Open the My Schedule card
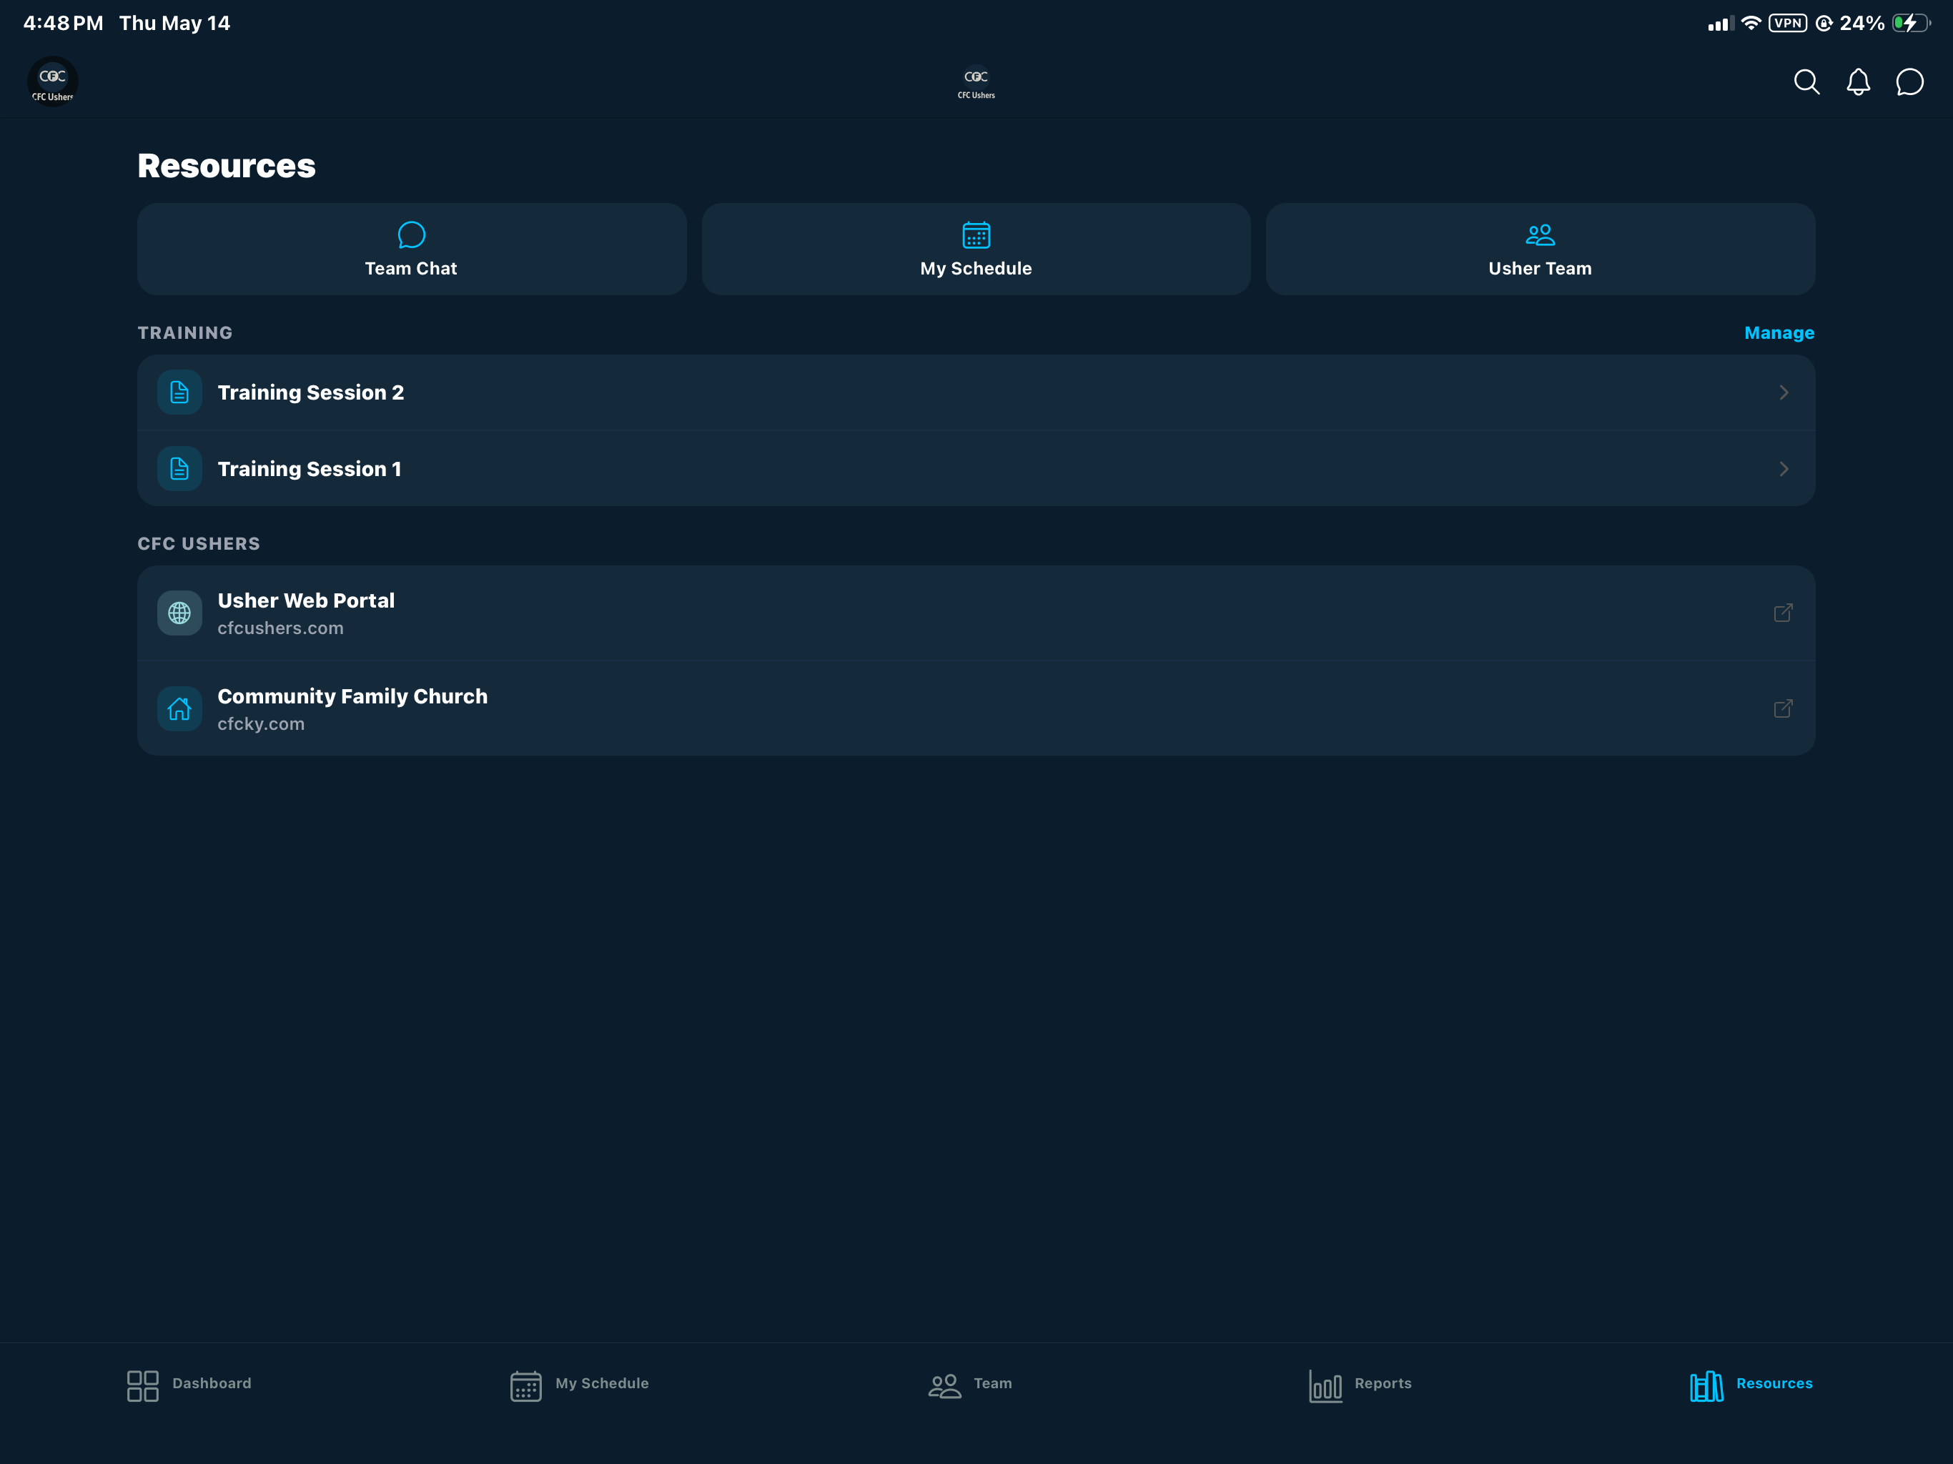Image resolution: width=1953 pixels, height=1464 pixels. 976,249
